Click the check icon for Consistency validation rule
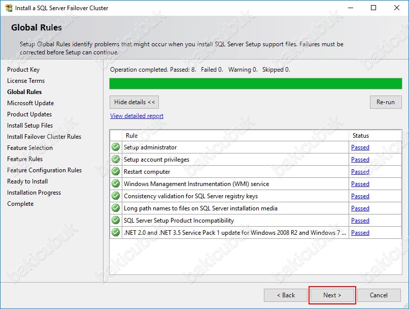409x309 pixels. (x=116, y=196)
